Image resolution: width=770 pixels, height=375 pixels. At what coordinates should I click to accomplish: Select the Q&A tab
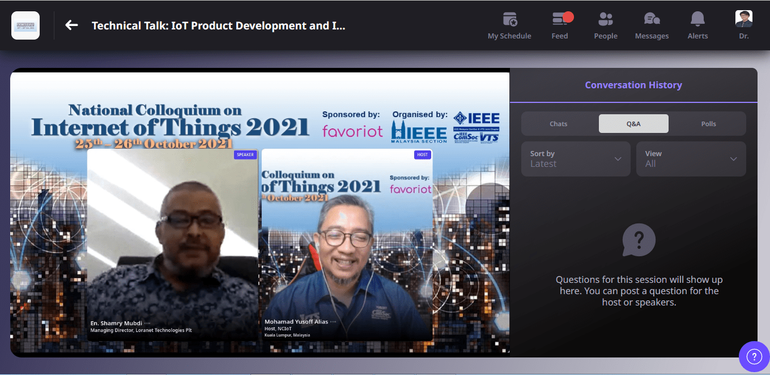point(633,124)
